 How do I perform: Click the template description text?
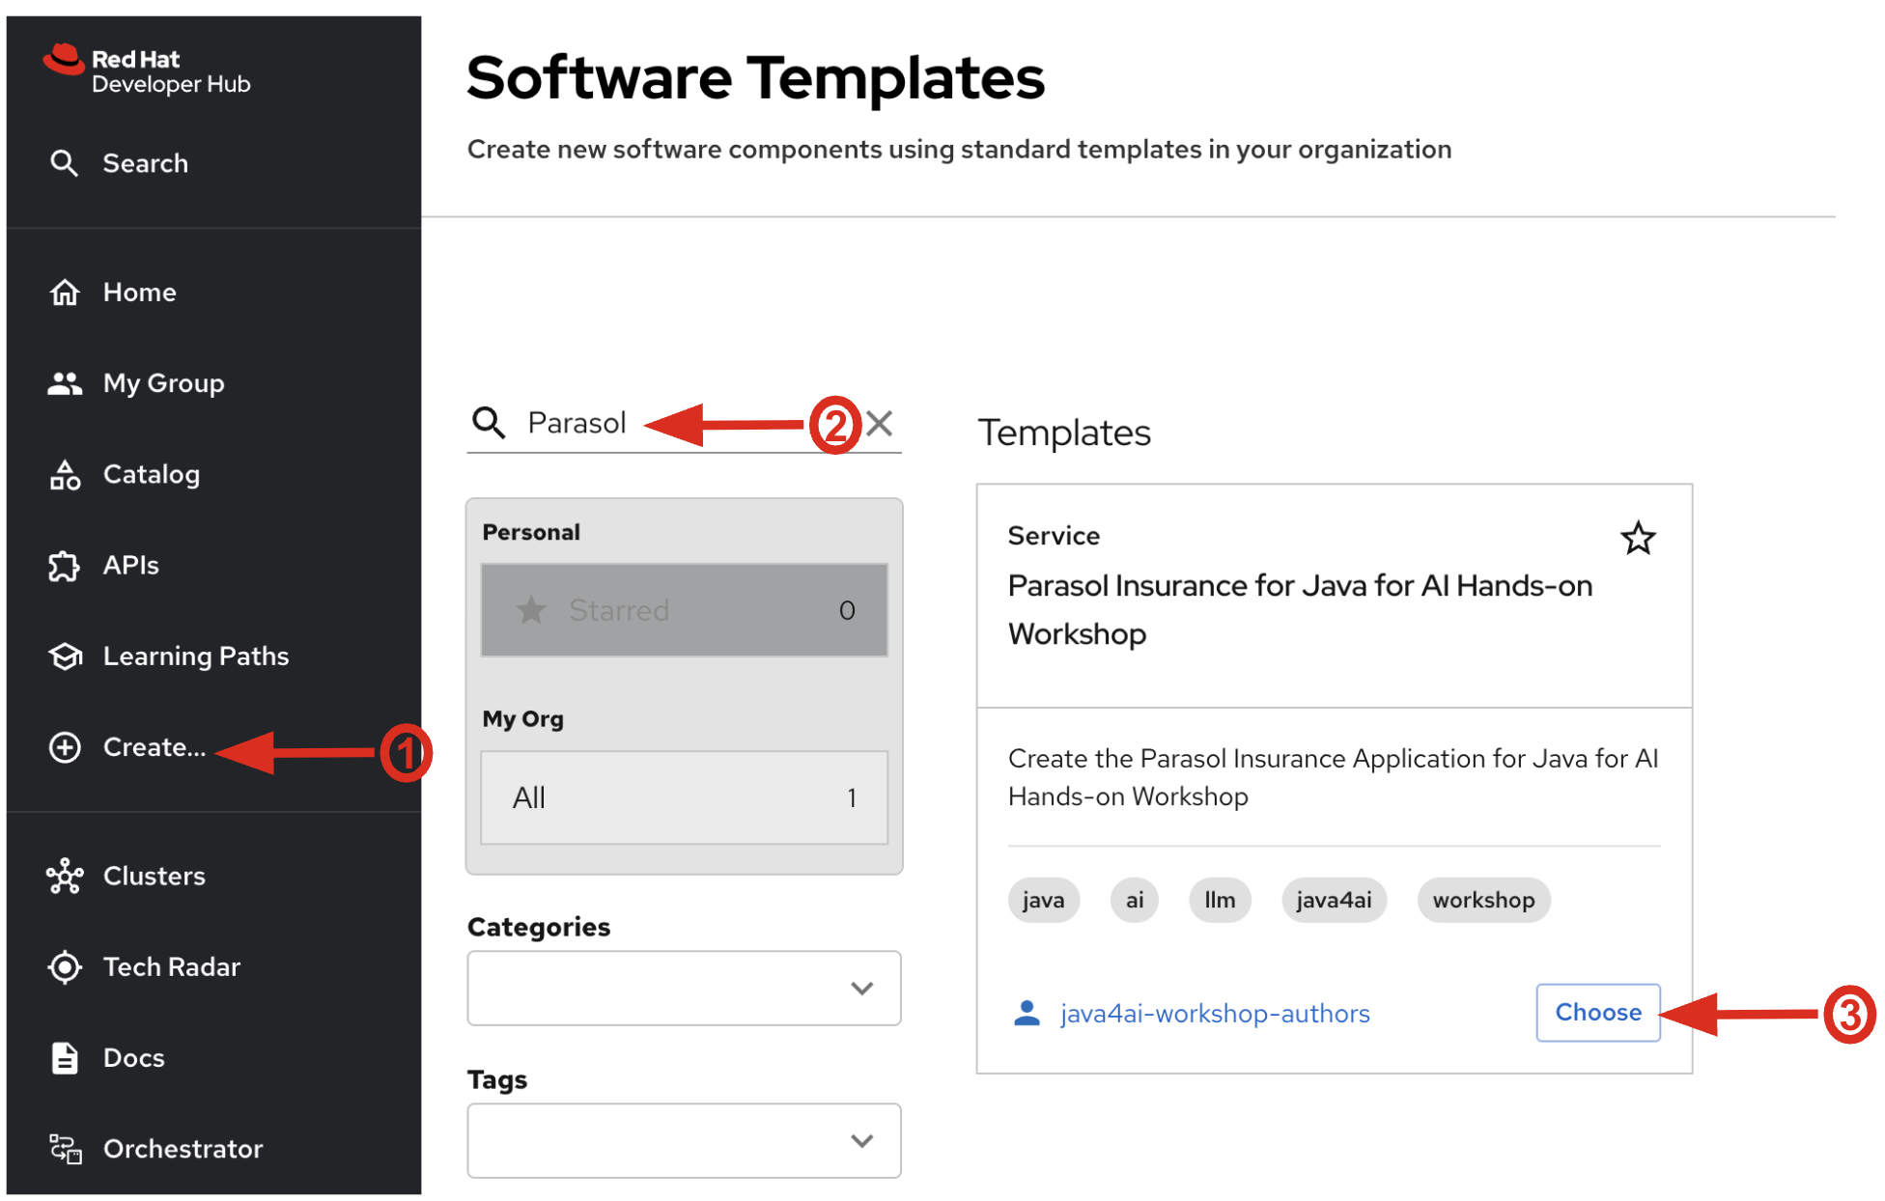click(1333, 777)
